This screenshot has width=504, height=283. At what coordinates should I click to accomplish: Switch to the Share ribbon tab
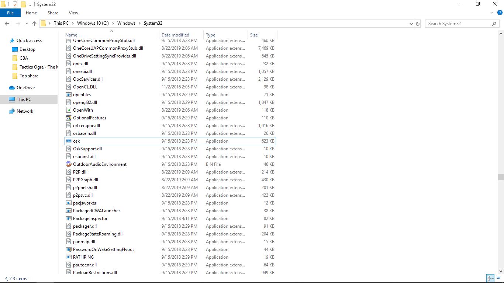tap(53, 13)
